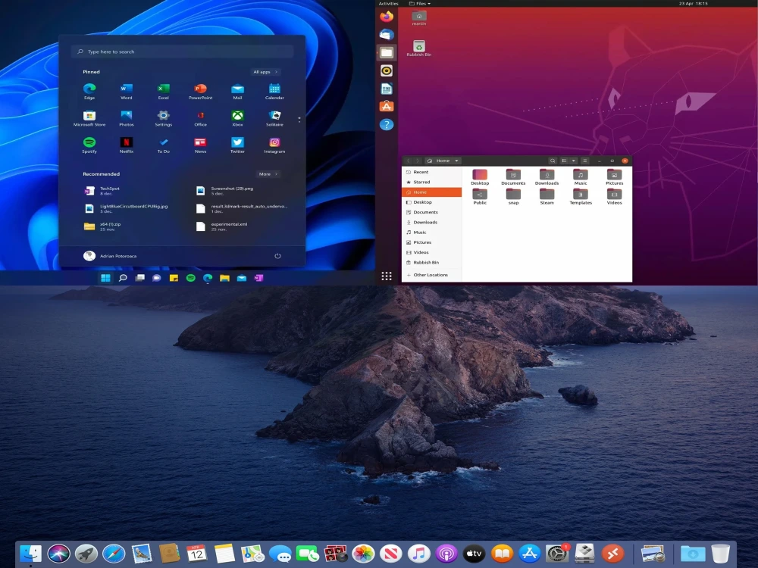Launch Excel from pinned apps
The width and height of the screenshot is (758, 568).
164,91
